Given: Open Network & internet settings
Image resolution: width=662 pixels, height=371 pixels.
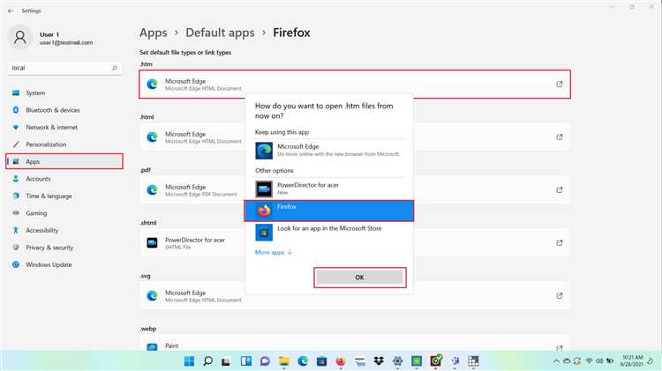Looking at the screenshot, I should 64,127.
